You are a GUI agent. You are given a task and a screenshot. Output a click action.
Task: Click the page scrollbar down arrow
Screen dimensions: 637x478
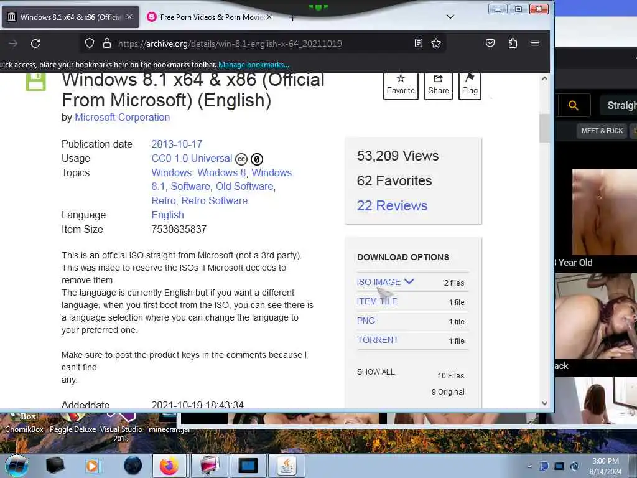click(x=544, y=403)
